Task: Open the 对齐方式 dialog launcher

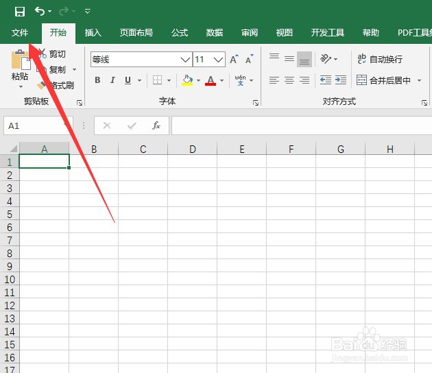Action: tap(424, 103)
